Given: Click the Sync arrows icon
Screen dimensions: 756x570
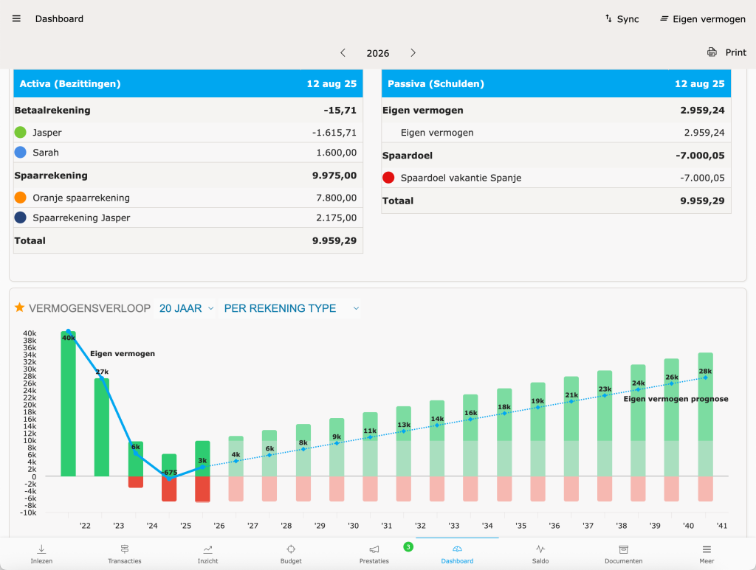Looking at the screenshot, I should [x=608, y=18].
